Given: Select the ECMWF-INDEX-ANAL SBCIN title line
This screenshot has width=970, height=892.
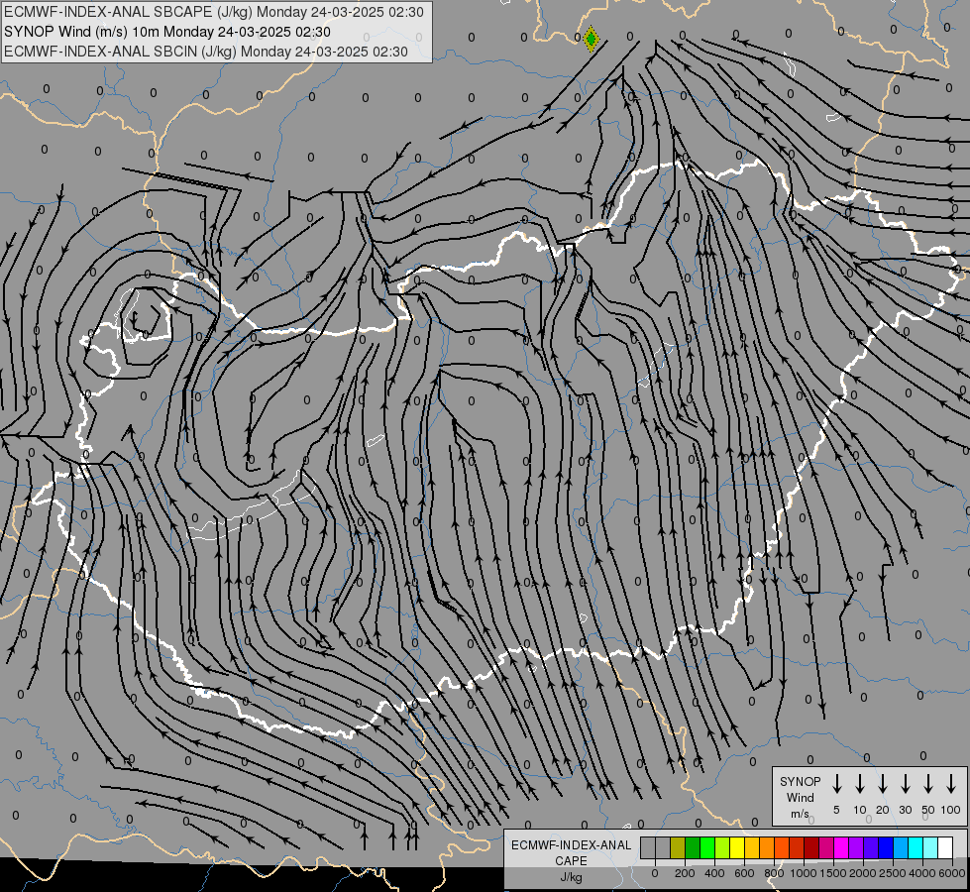Looking at the screenshot, I should click(x=206, y=52).
